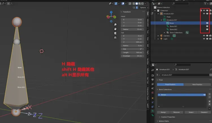Expand Bone Collections in the outliner
This screenshot has height=123, width=212.
(165, 33)
